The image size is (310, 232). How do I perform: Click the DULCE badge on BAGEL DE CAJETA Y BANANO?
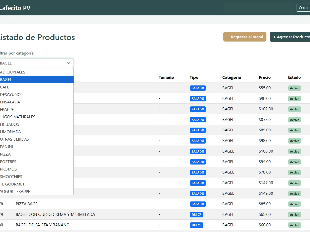click(196, 225)
